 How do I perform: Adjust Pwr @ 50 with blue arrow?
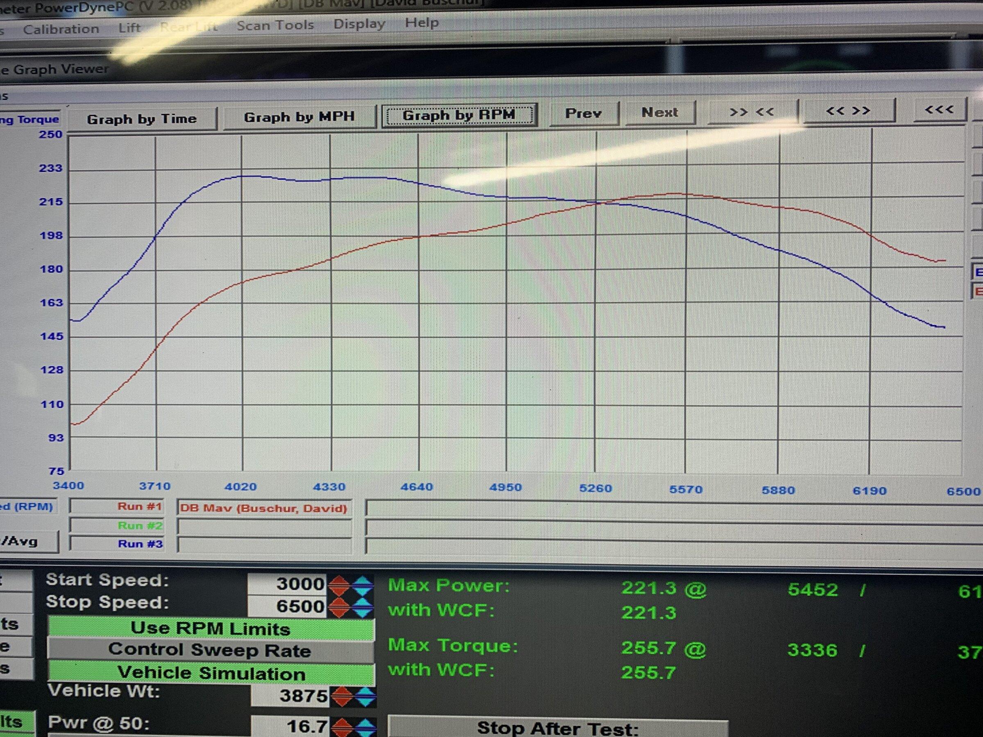tap(366, 728)
